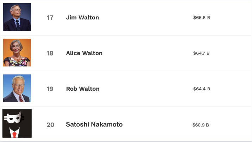Click Jim Walton's portrait photo
Screen dimensions: 252x142
[17, 17]
